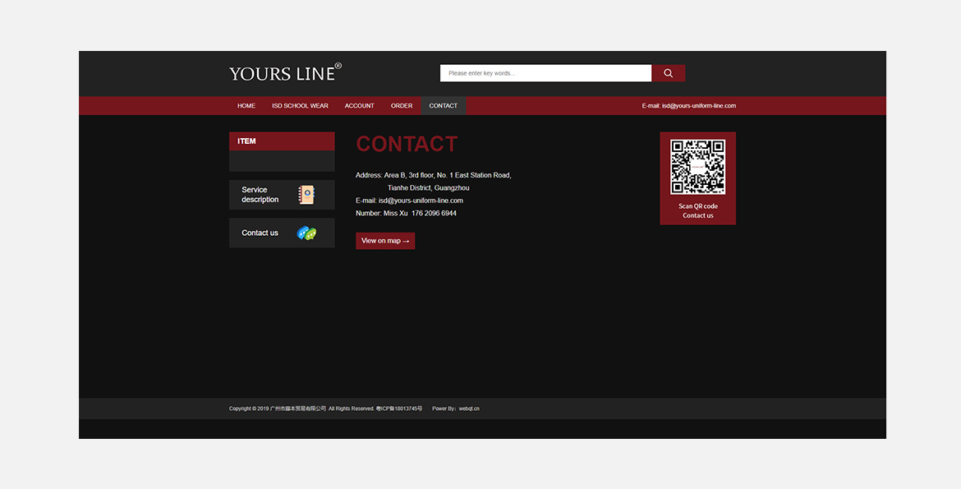Go to the HOME menu item
Image resolution: width=961 pixels, height=489 pixels.
point(246,106)
